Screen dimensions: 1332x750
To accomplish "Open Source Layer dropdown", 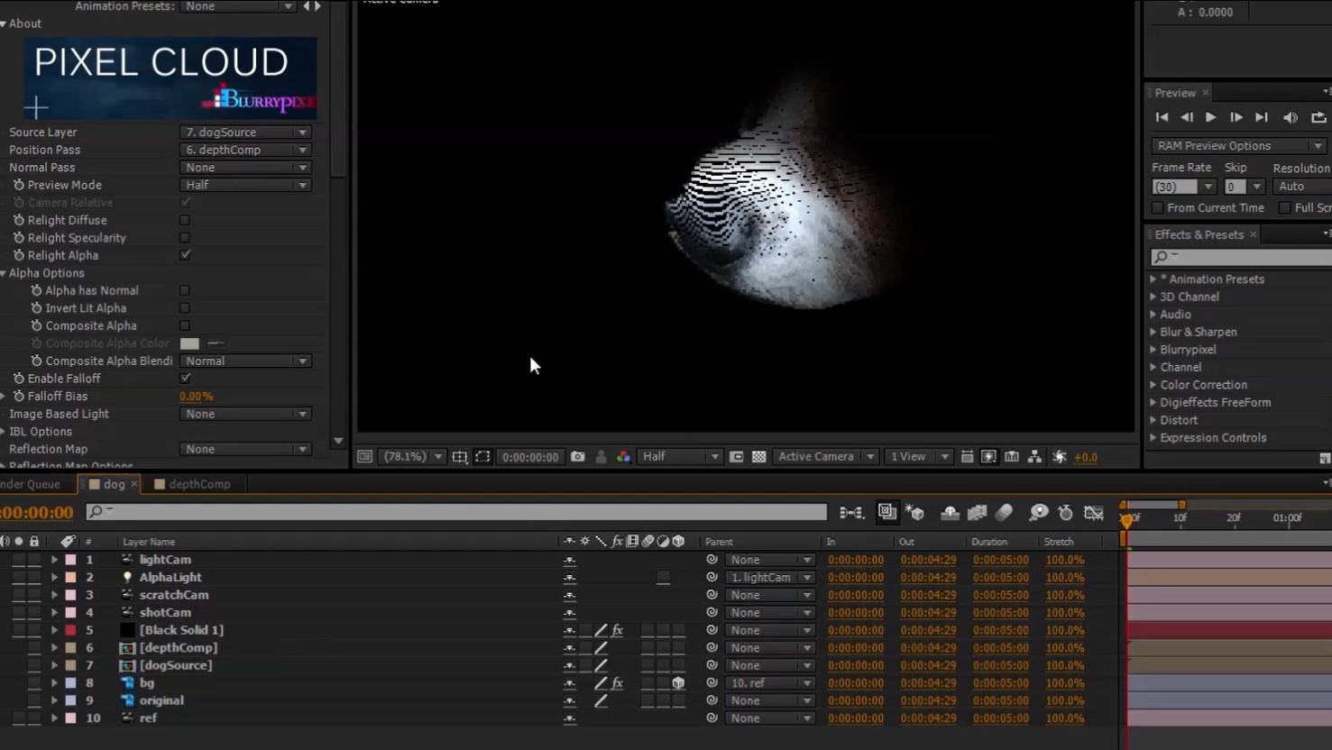I will point(245,133).
